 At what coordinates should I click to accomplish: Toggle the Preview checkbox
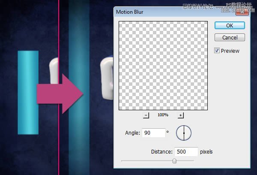(217, 51)
